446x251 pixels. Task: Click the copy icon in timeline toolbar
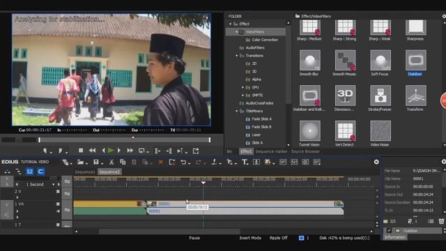[123, 162]
